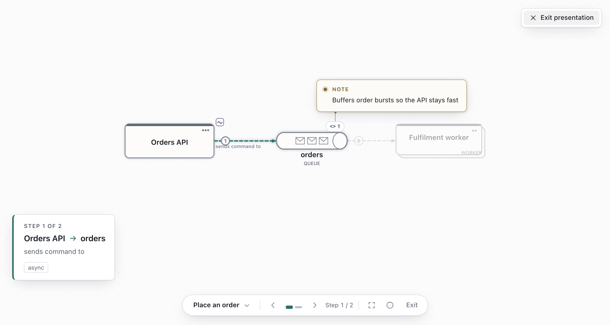The image size is (610, 325).
Task: Select the orders queue node
Action: click(312, 141)
